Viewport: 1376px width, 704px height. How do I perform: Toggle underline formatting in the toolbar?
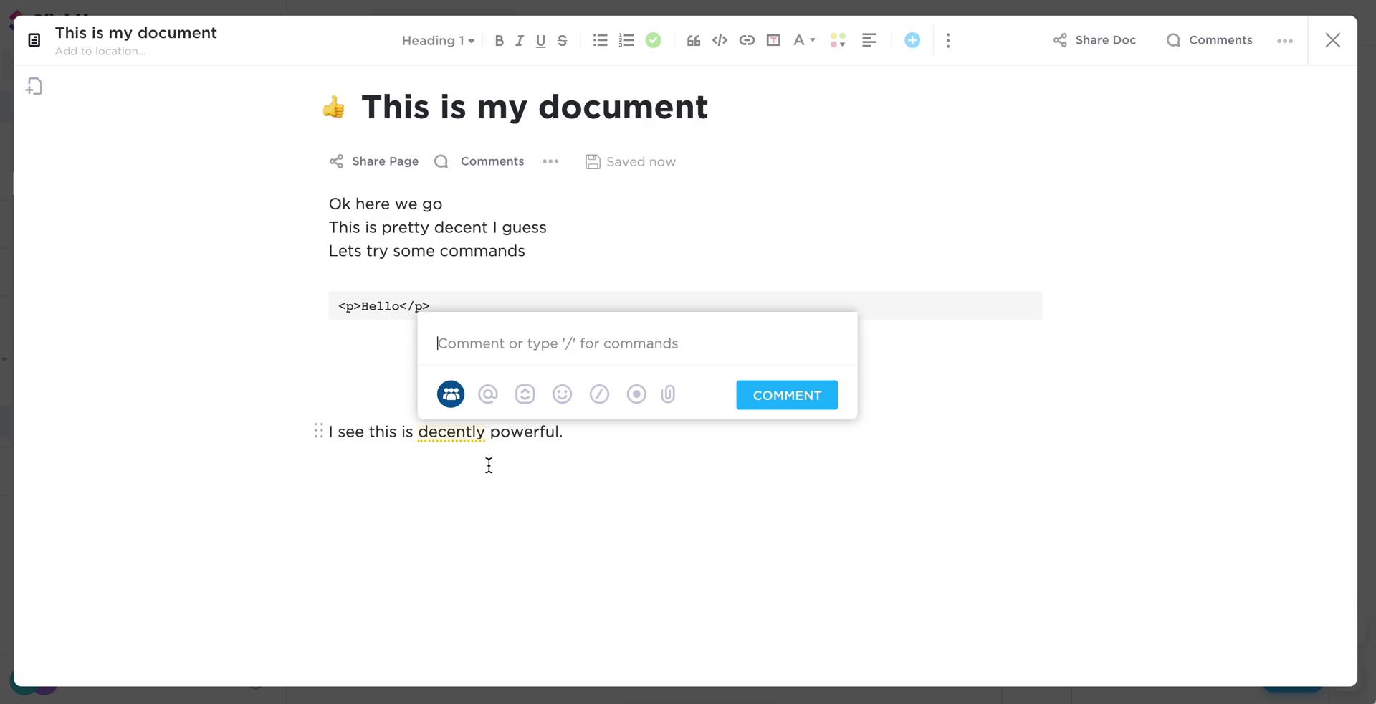point(541,41)
